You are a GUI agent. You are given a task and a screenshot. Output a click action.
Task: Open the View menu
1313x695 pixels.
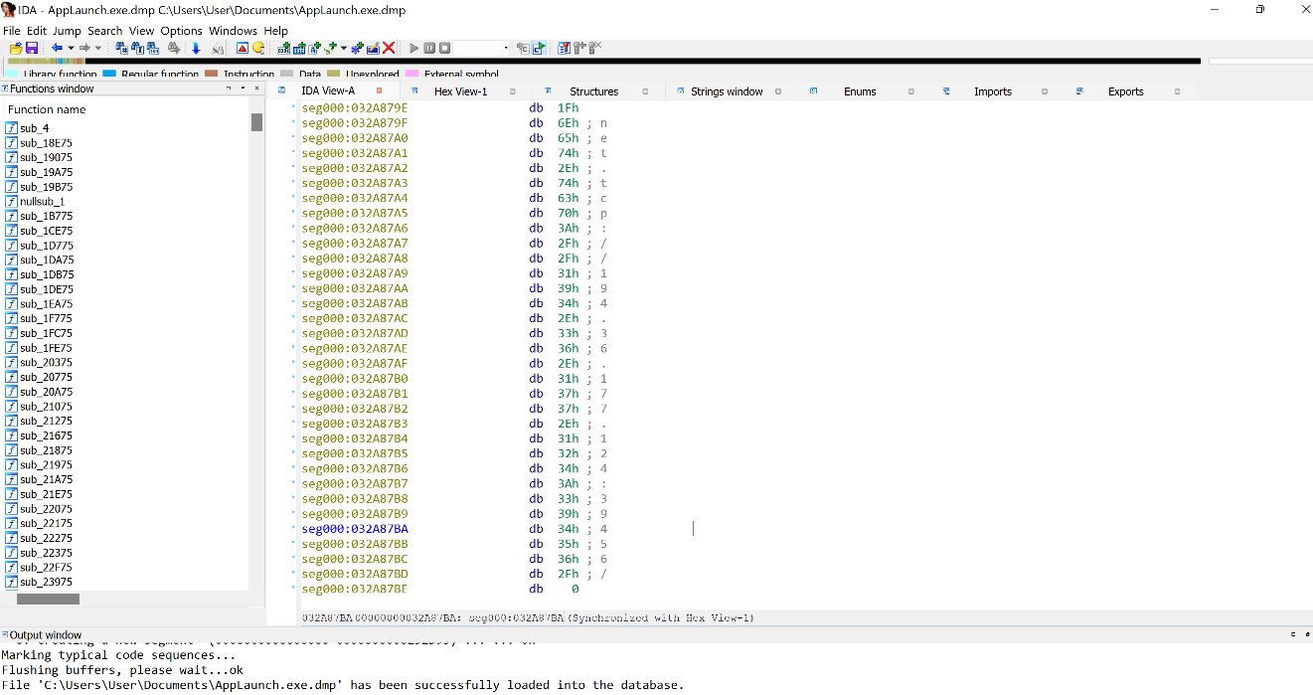141,31
